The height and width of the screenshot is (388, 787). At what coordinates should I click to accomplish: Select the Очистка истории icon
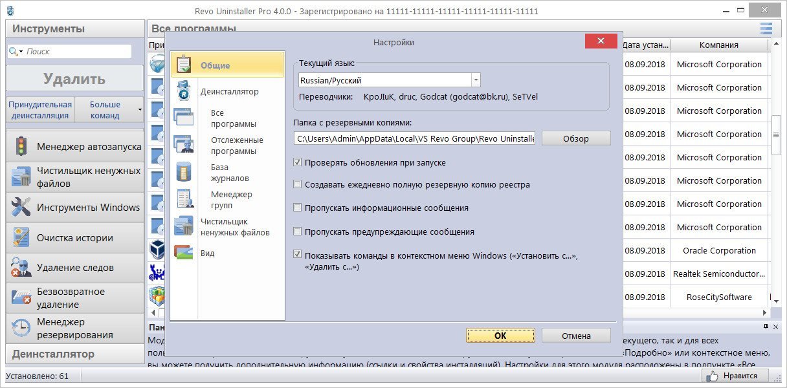(x=21, y=238)
